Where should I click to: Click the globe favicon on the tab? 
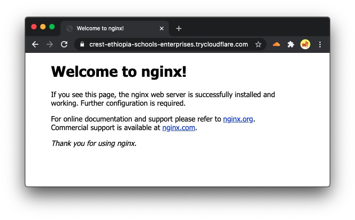click(70, 28)
